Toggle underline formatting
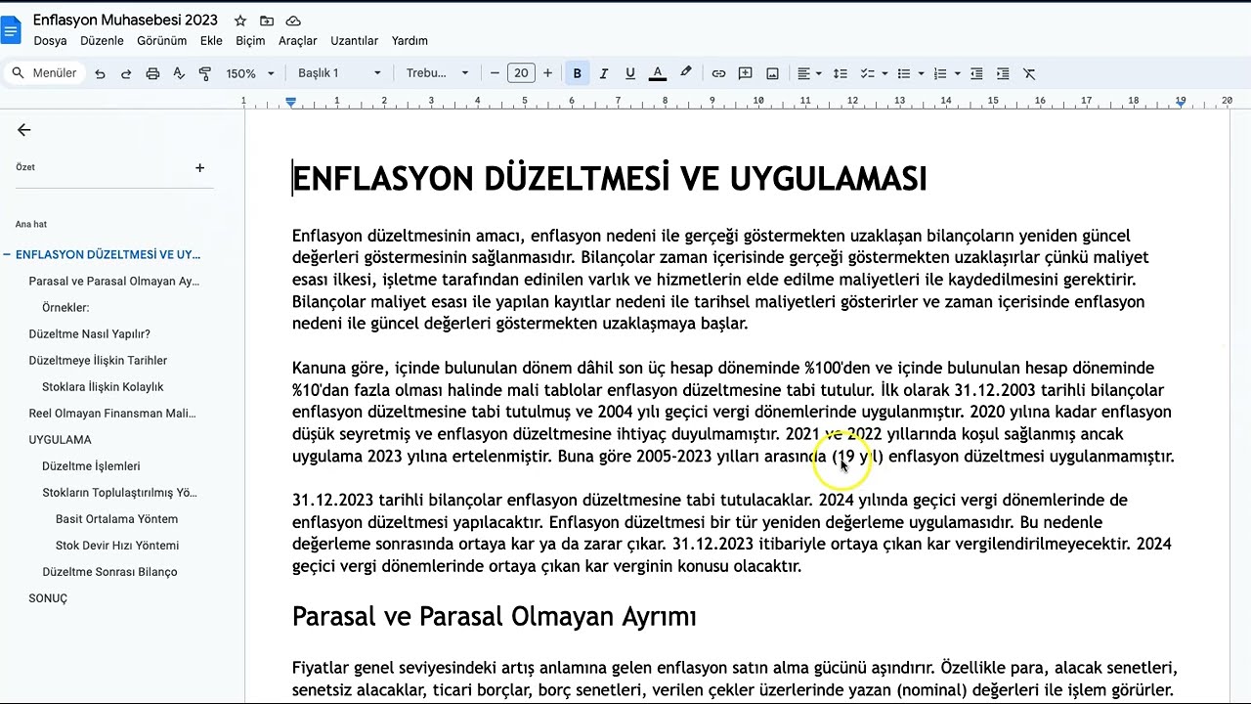This screenshot has height=704, width=1251. tap(630, 73)
